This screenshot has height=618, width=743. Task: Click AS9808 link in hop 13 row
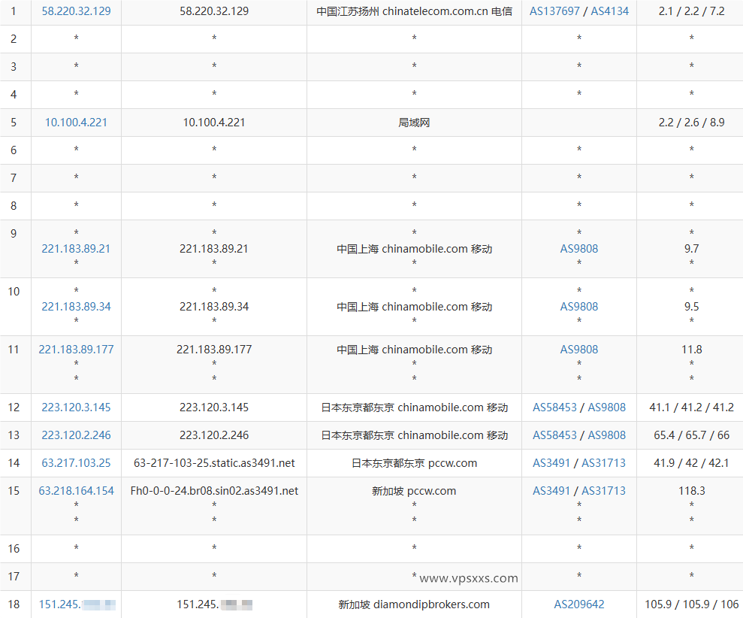pyautogui.click(x=607, y=435)
